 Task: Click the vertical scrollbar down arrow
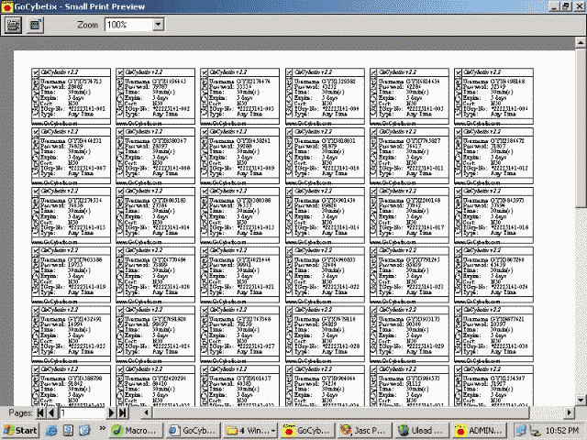581,400
